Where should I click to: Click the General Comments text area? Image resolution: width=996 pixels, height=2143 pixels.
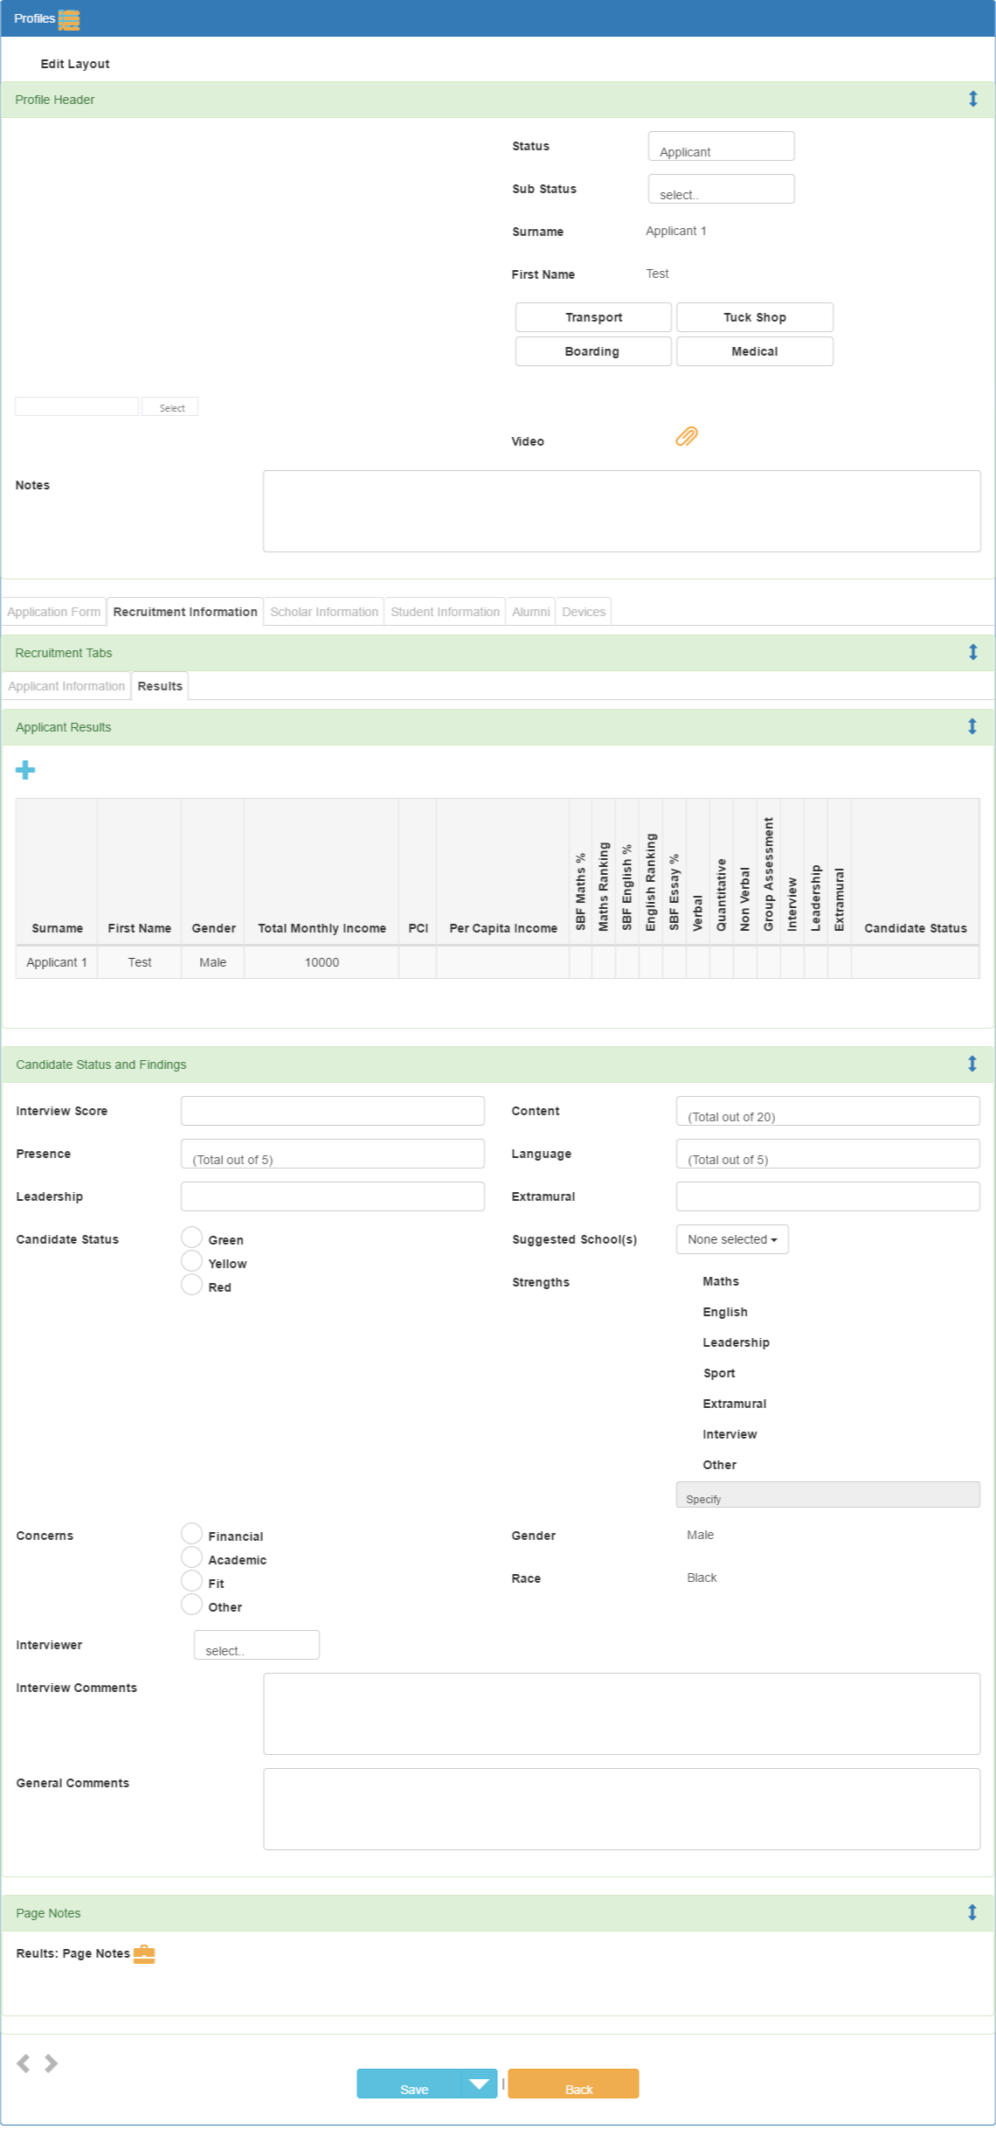point(622,1809)
